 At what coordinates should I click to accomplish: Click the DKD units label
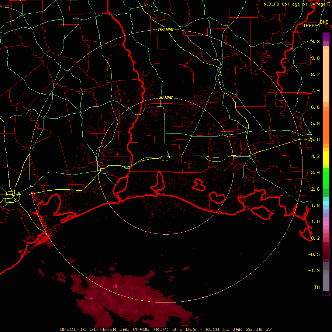tap(324, 22)
